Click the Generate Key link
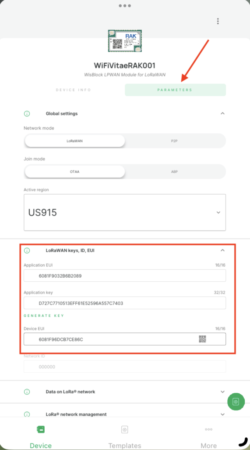Image resolution: width=250 pixels, height=450 pixels. [44, 316]
